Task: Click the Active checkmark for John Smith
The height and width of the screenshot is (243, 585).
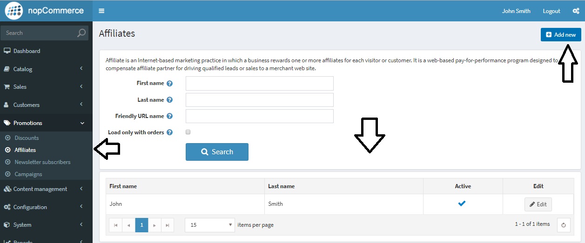Action: pyautogui.click(x=462, y=204)
